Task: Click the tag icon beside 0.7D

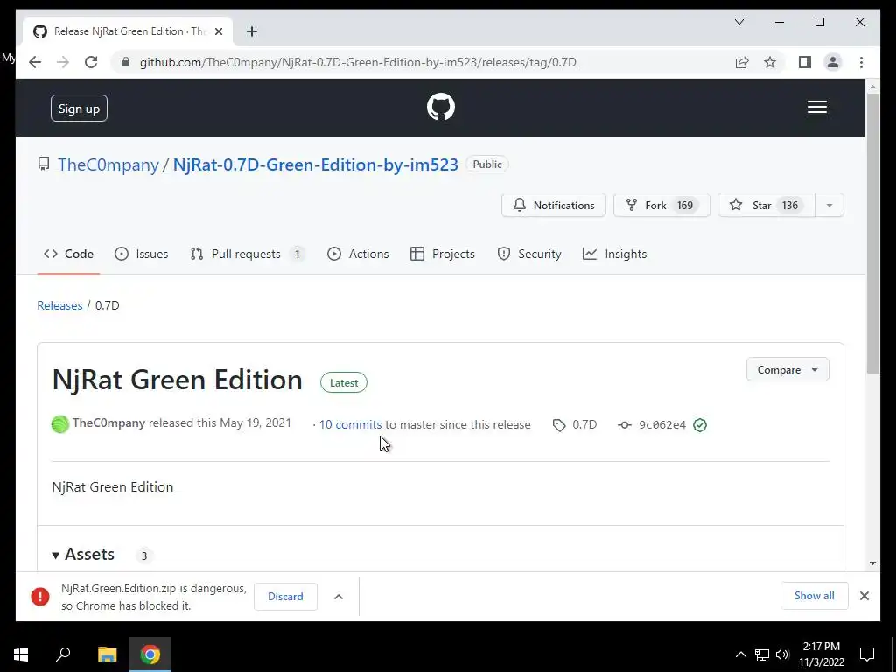Action: click(x=559, y=425)
